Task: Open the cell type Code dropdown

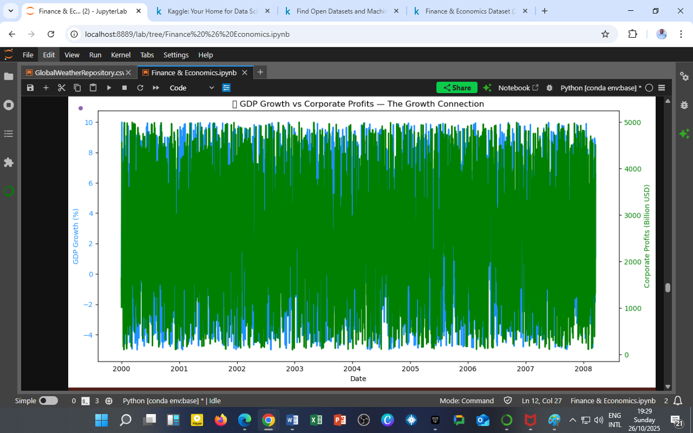Action: point(192,88)
